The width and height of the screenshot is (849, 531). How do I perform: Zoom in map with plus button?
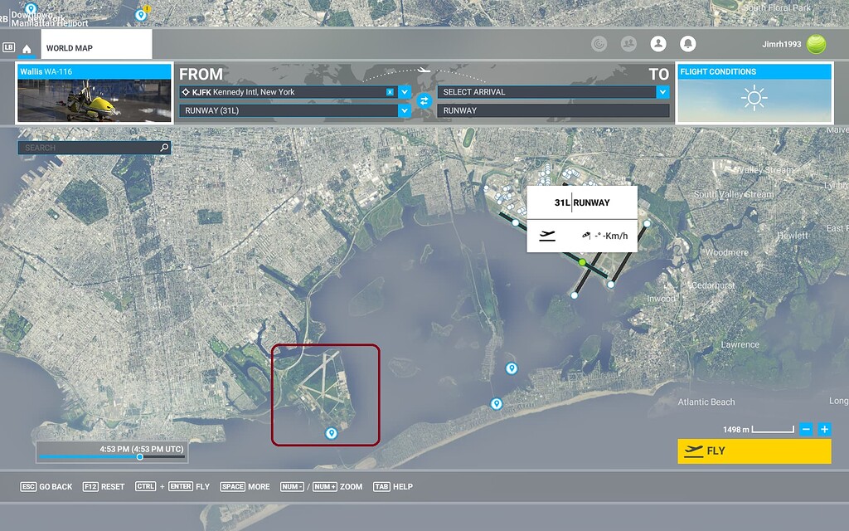[824, 429]
